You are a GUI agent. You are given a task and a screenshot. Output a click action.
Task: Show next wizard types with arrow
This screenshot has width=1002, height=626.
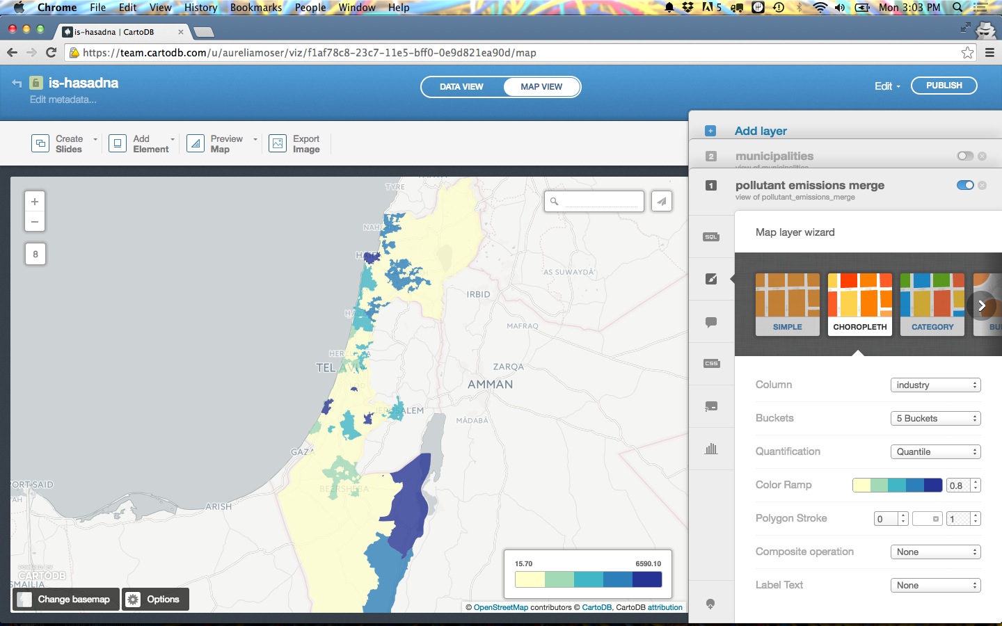(x=981, y=305)
